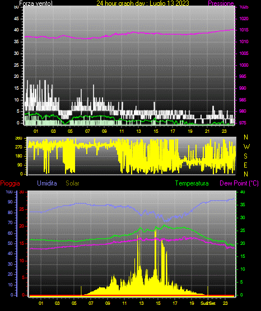Click the Temperatura legend label
The width and height of the screenshot is (261, 311).
[x=192, y=183]
